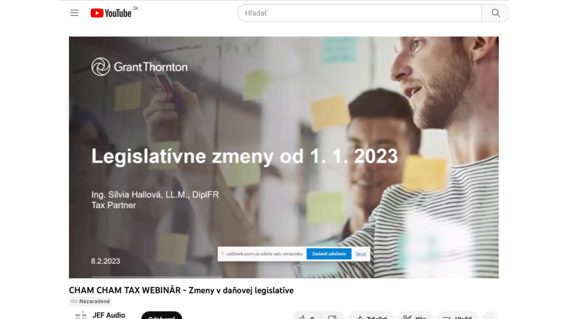
Task: Open the JEF Audio channel avatar
Action: pos(81,315)
